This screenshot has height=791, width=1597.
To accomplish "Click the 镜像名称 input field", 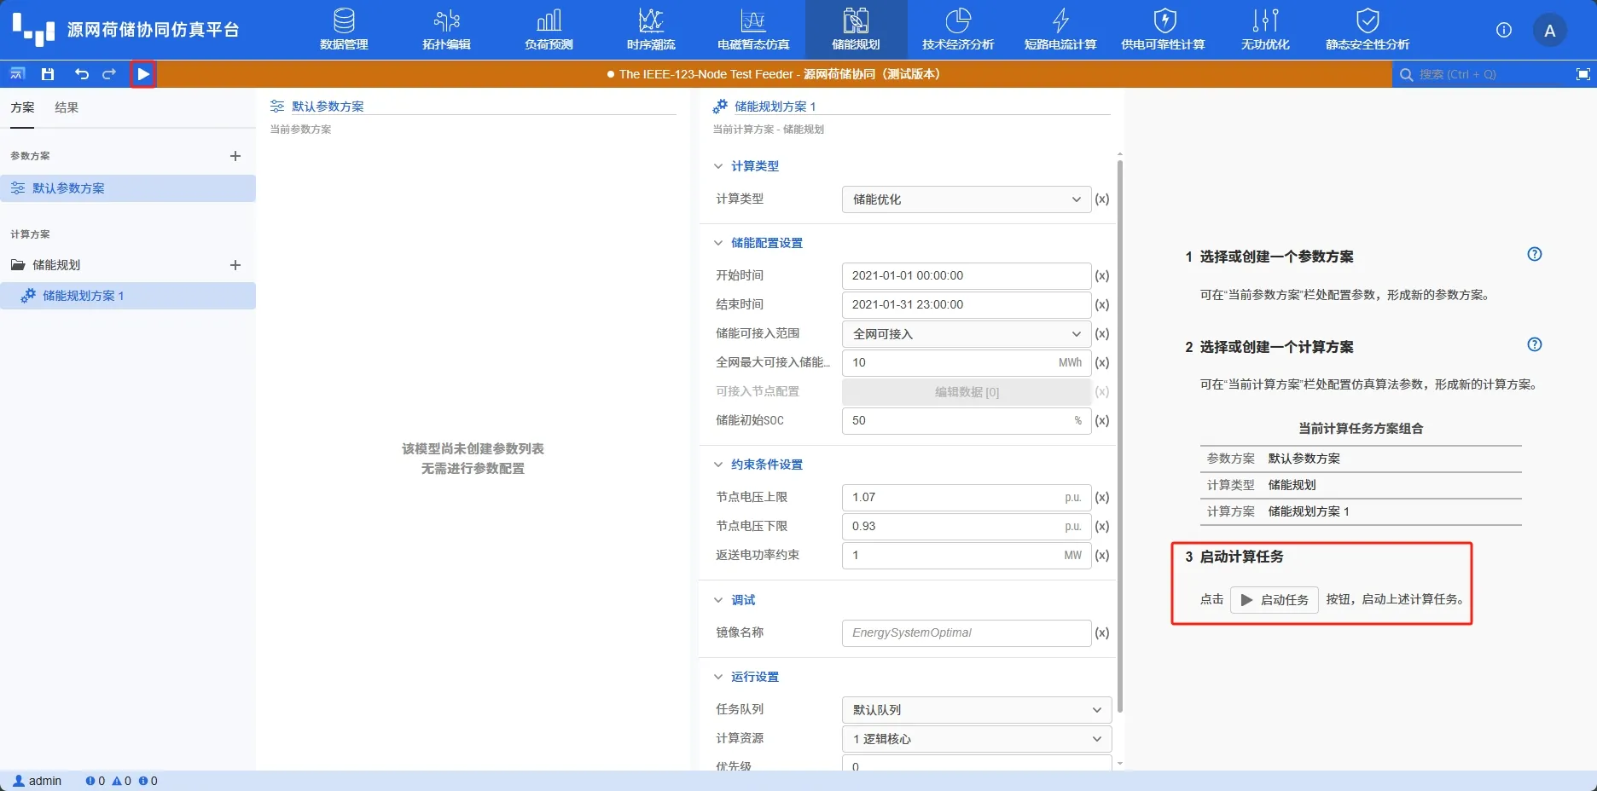I will pyautogui.click(x=967, y=633).
